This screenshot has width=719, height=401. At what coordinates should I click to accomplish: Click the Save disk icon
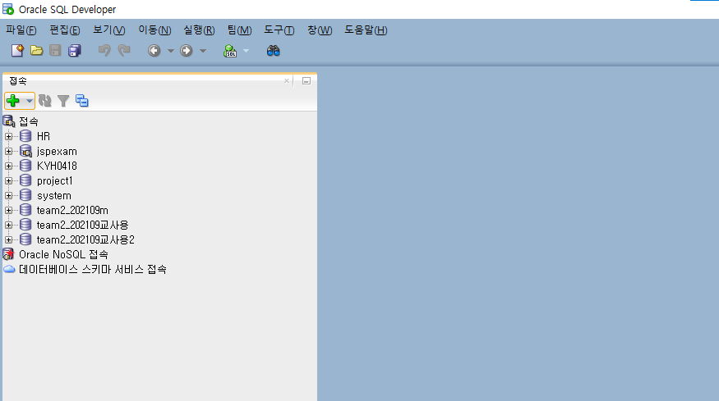(x=55, y=50)
